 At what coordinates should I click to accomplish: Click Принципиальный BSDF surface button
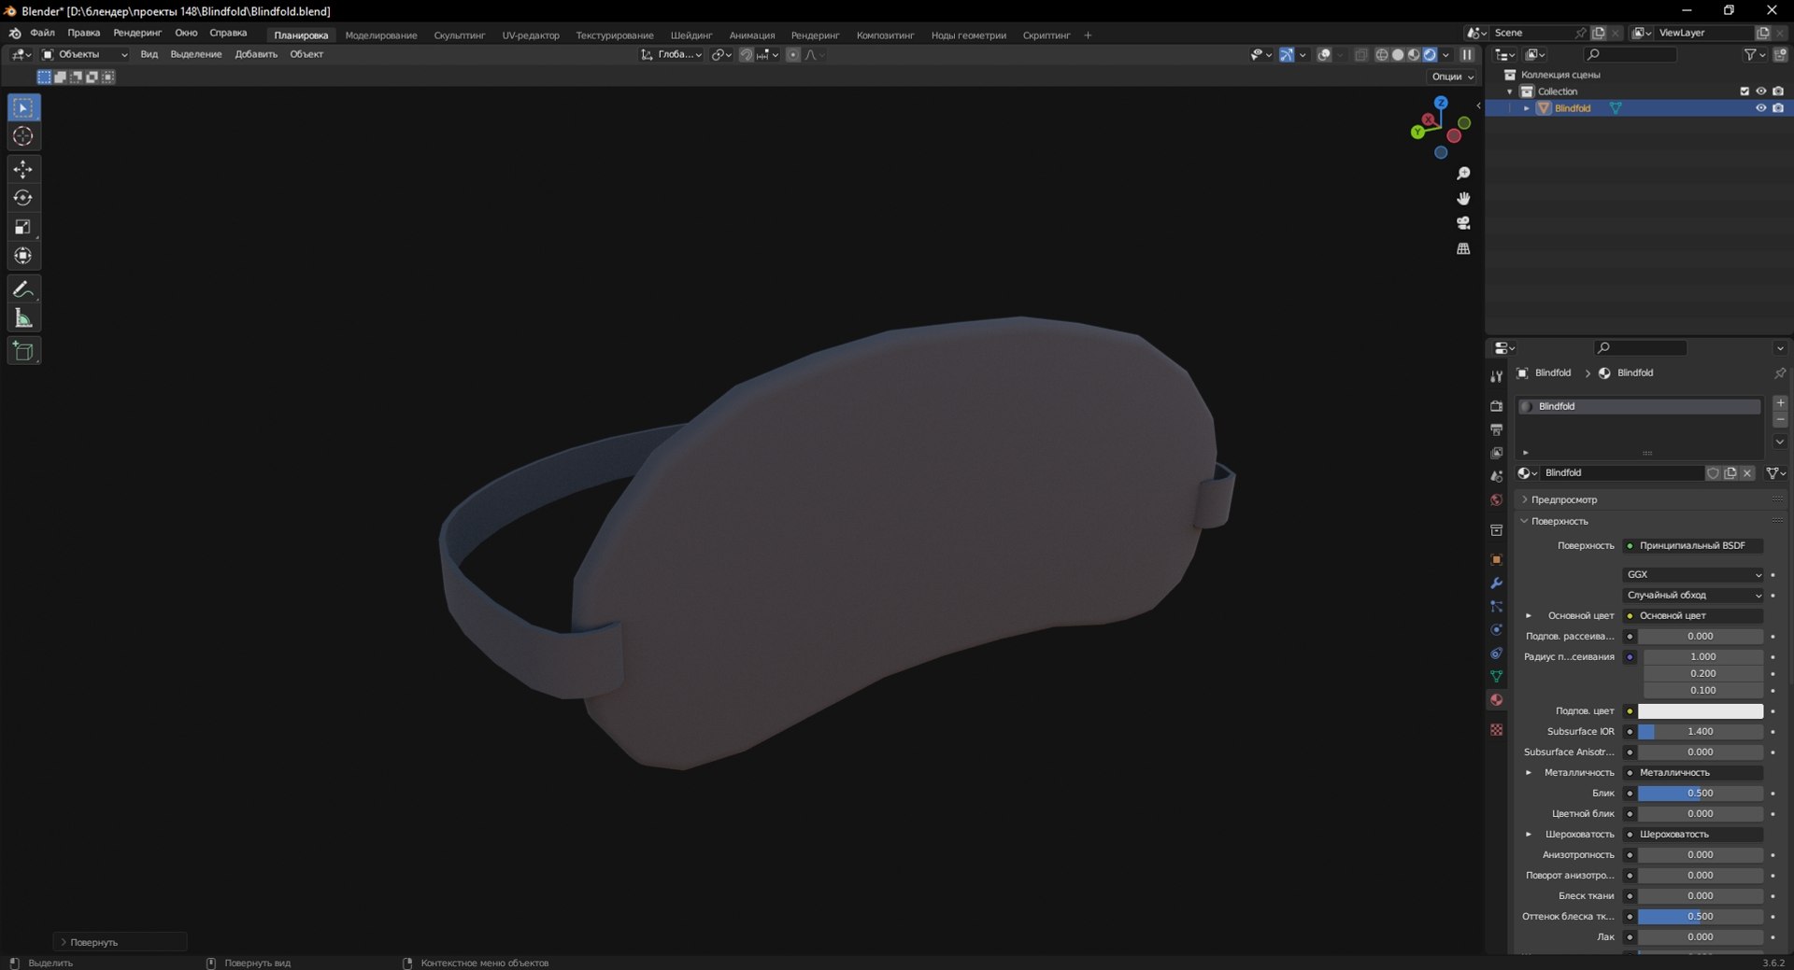1693,545
